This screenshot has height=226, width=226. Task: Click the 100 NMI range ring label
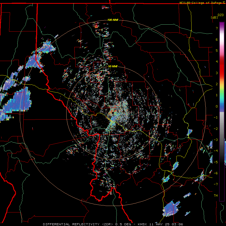(x=113, y=20)
